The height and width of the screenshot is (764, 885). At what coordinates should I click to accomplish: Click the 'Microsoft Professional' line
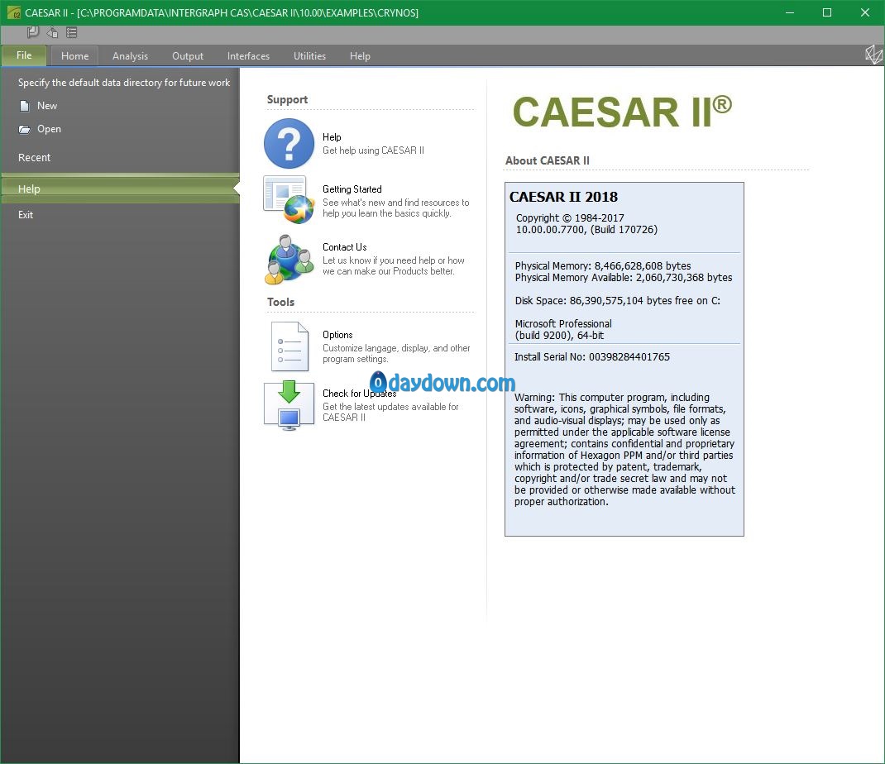[563, 324]
